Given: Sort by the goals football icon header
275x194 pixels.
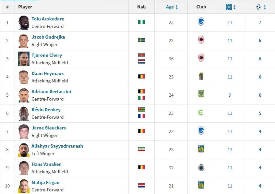Looking at the screenshot, I should coord(259,7).
